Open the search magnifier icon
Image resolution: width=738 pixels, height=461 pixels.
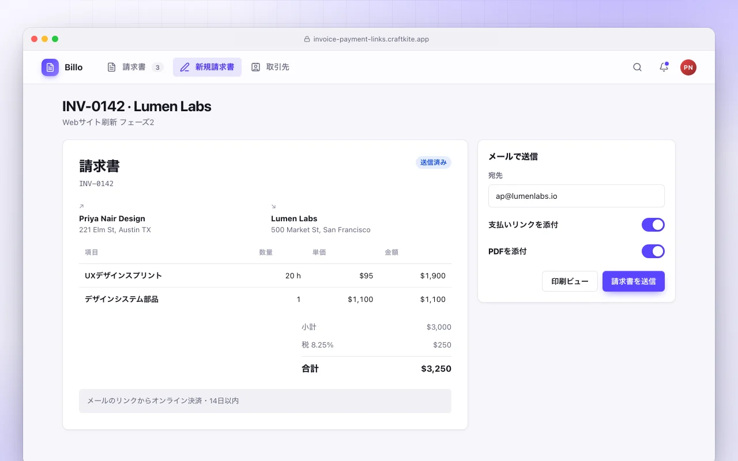tap(637, 67)
